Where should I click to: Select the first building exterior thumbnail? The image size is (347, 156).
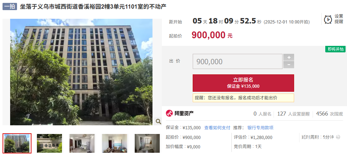(x=17, y=143)
